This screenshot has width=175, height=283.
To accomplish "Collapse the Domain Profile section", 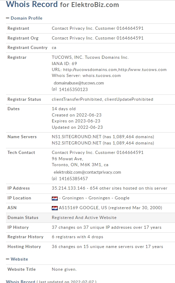I will pyautogui.click(x=7, y=18).
